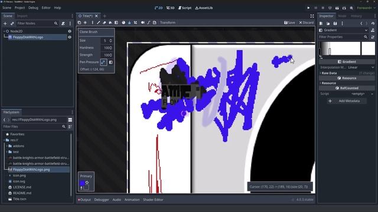This screenshot has height=212, width=378.
Task: Toggle visibility of Node2D
Action: 70,31
